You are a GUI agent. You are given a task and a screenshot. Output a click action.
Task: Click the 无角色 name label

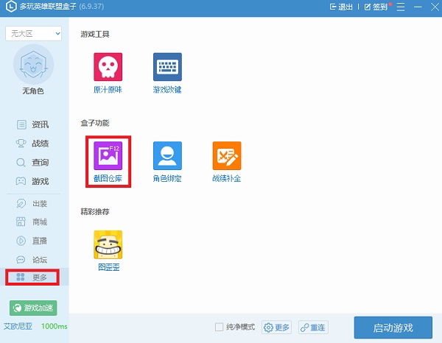tap(33, 91)
